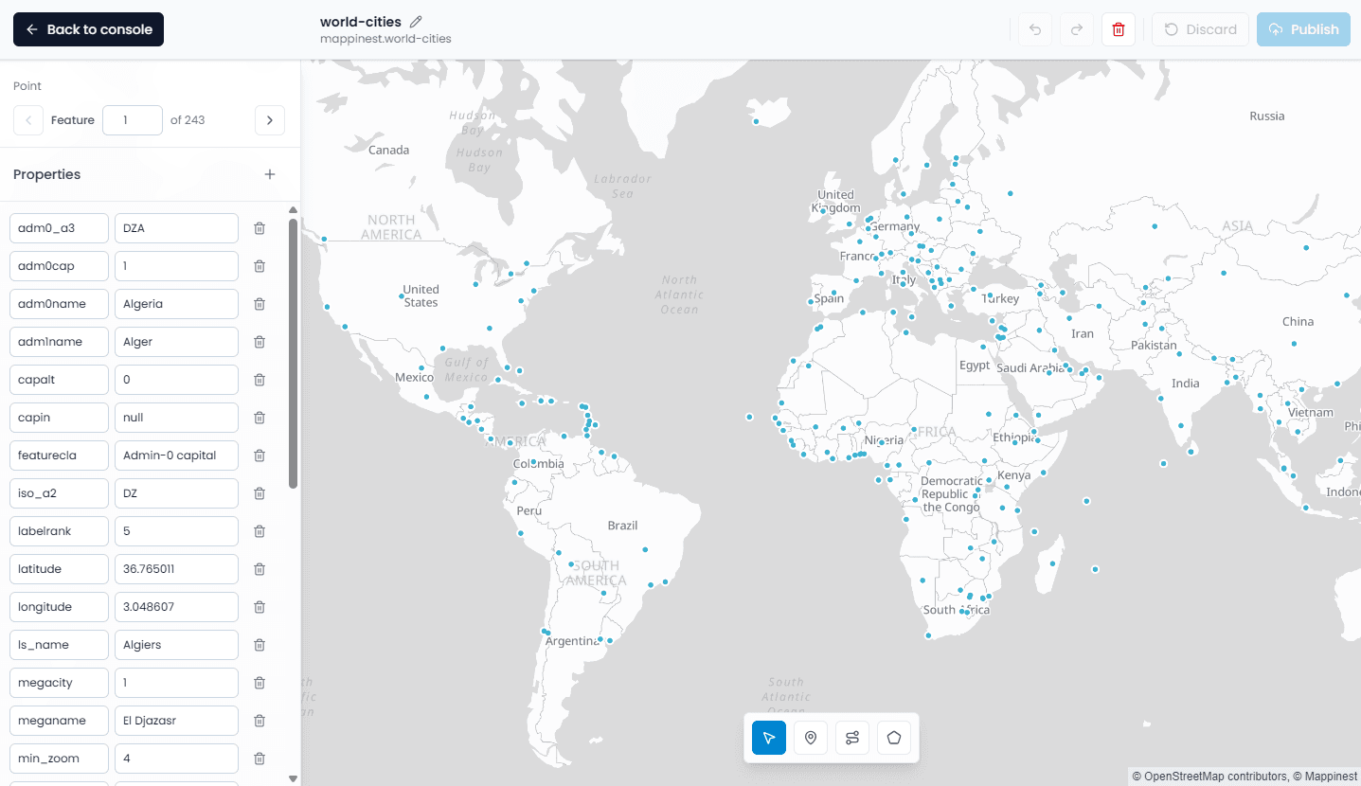Image resolution: width=1361 pixels, height=786 pixels.
Task: Go to next feature with chevron
Action: point(270,120)
